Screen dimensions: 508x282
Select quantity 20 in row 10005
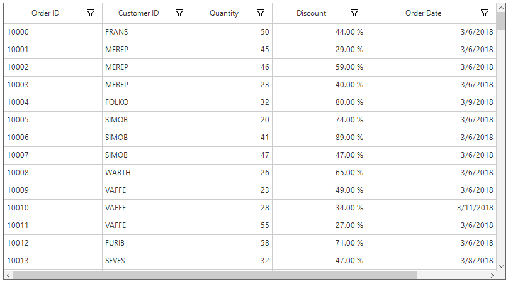[232, 120]
